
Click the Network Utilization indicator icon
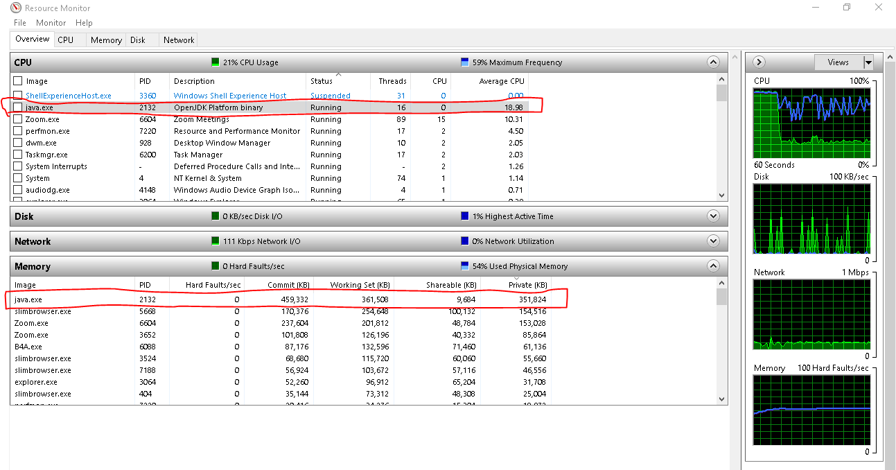(x=463, y=241)
